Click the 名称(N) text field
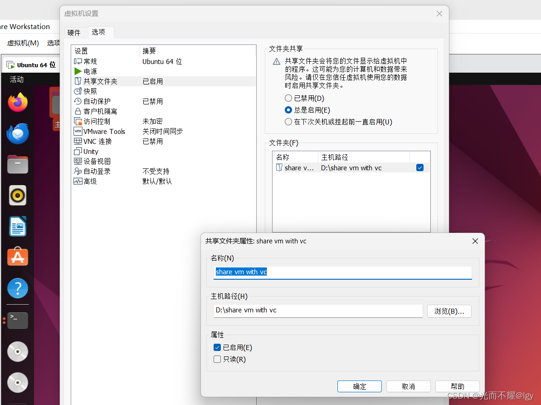Viewport: 541px width, 405px height. click(x=343, y=272)
